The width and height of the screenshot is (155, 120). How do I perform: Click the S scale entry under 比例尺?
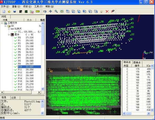(x=20, y=32)
